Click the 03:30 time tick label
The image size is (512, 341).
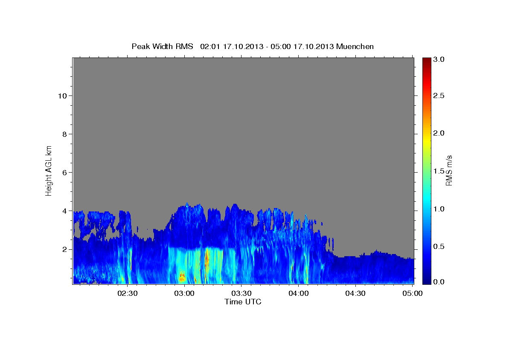tap(241, 293)
